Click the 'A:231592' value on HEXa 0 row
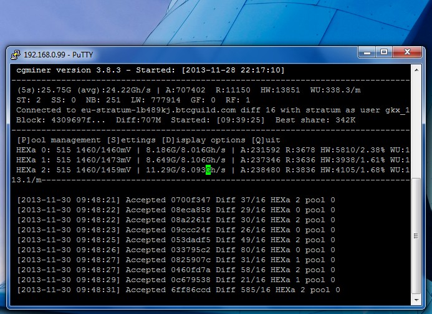Viewport: 432px width, 314px height. pyautogui.click(x=260, y=150)
